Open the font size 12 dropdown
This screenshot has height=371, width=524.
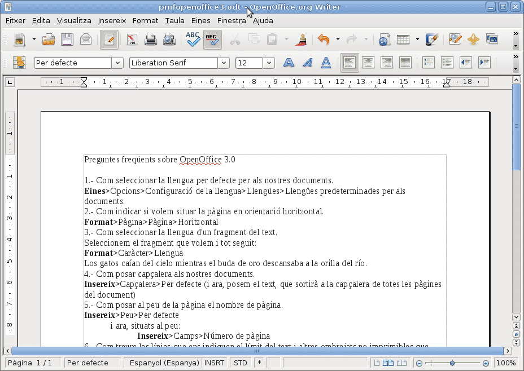(269, 63)
